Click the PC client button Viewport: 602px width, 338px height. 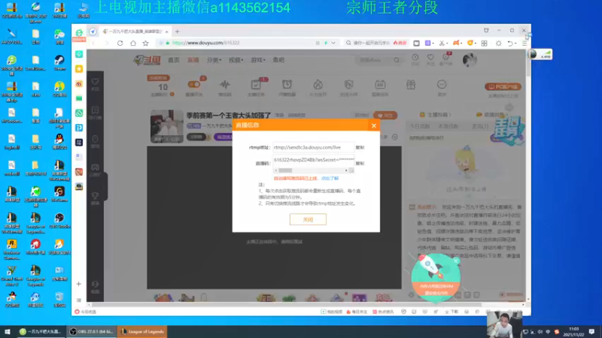(503, 86)
